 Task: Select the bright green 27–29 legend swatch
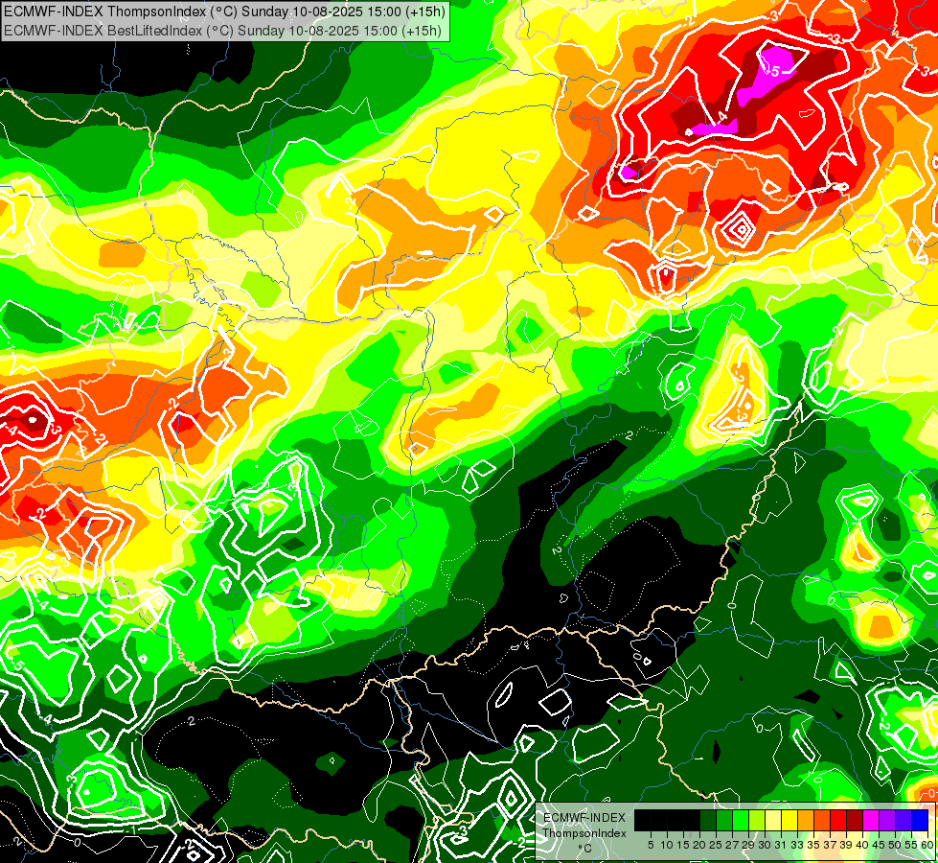741,820
